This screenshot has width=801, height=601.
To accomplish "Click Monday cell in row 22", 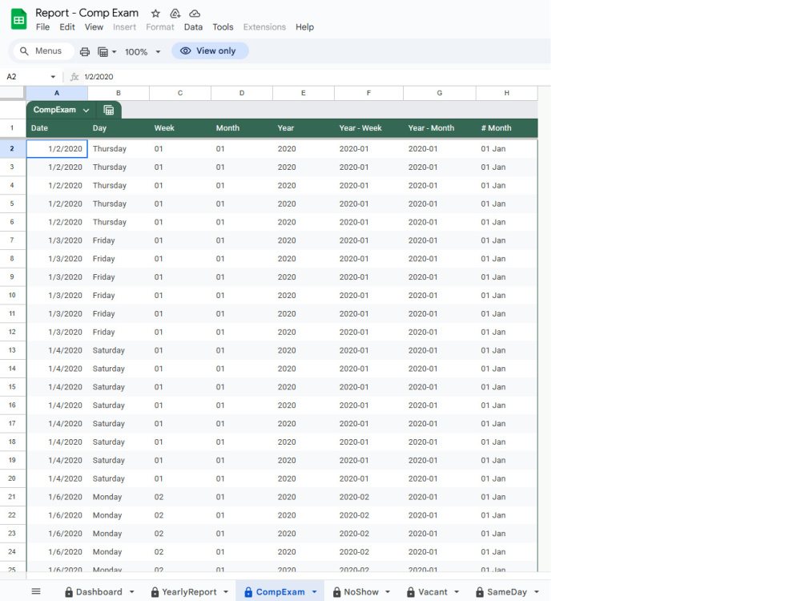I will (119, 515).
